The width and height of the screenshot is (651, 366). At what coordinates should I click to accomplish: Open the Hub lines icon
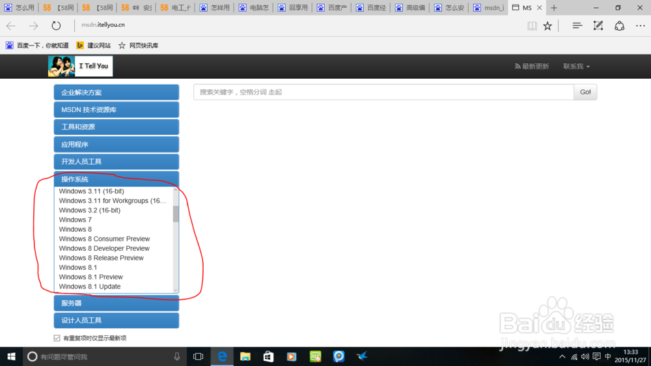(x=577, y=26)
